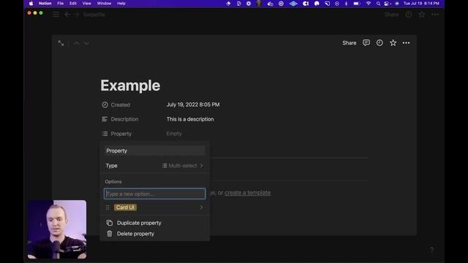Click the Swipefile breadcrumb
Viewport: 468px width, 263px height.
point(94,15)
